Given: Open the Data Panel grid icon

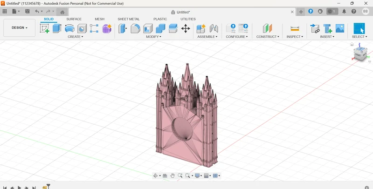Looking at the screenshot, I should pyautogui.click(x=5, y=11).
